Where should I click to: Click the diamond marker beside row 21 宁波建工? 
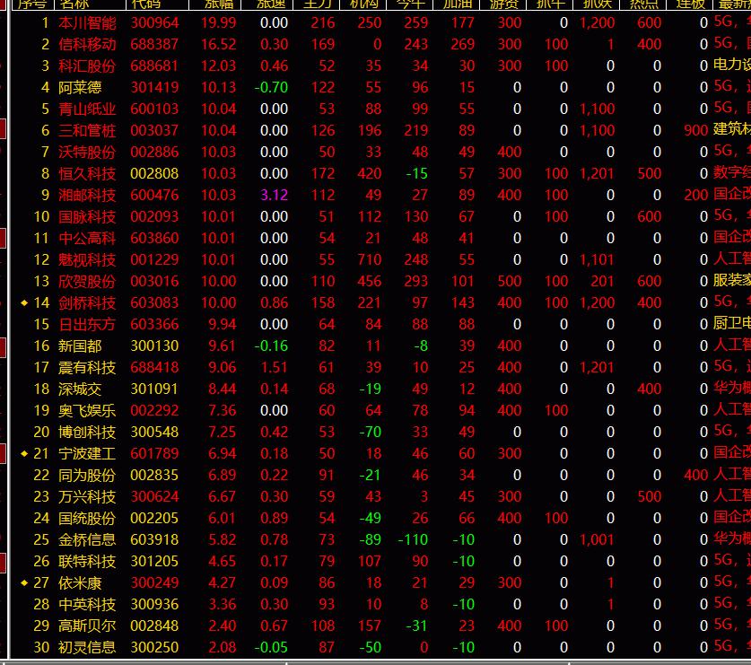pos(24,453)
